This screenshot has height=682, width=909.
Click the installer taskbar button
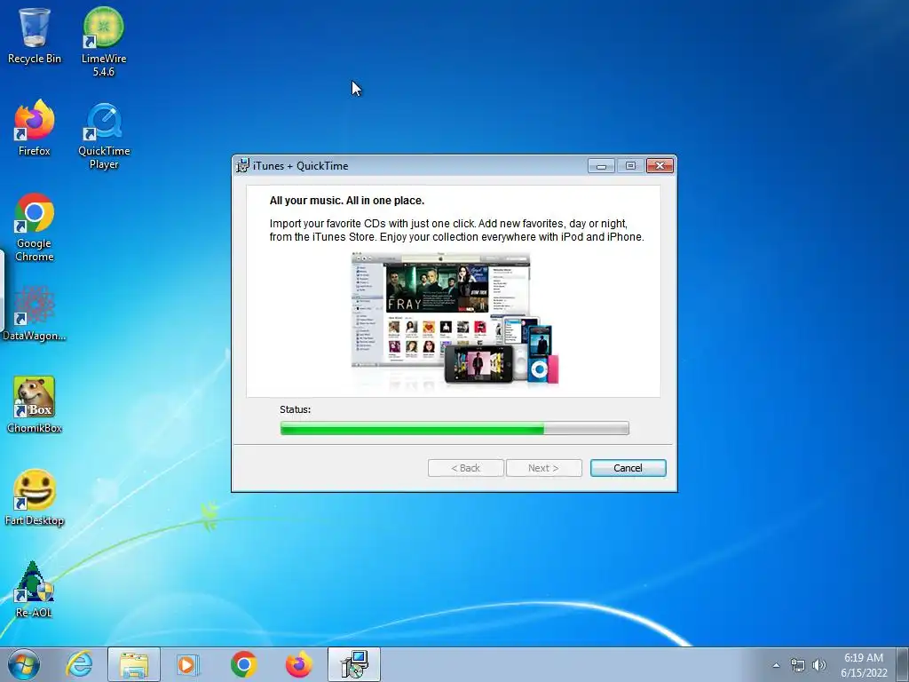coord(353,664)
